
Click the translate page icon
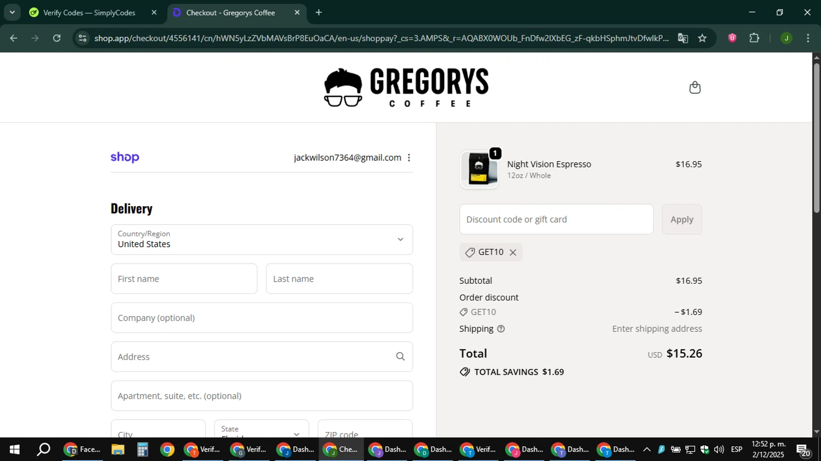(683, 38)
